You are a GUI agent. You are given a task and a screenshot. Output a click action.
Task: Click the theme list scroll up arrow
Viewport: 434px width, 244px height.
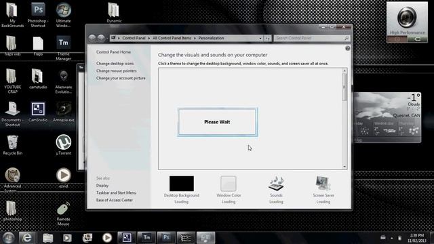[x=344, y=71]
